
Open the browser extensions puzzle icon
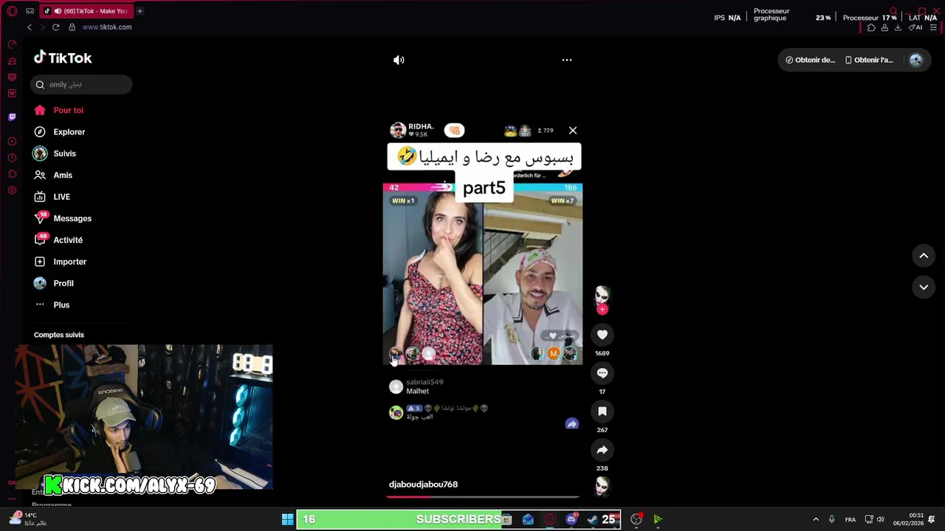(x=871, y=28)
